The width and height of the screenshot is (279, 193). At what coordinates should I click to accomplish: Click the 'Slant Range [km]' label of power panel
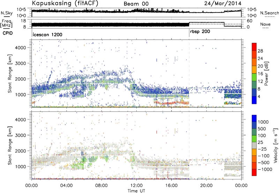10,74
